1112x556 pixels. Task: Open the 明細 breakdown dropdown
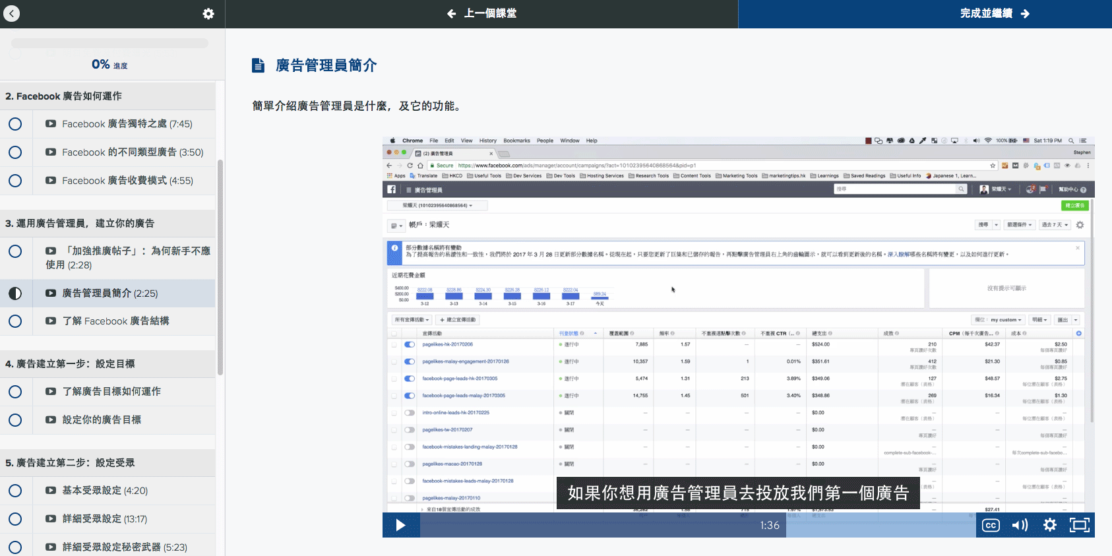(x=1040, y=320)
